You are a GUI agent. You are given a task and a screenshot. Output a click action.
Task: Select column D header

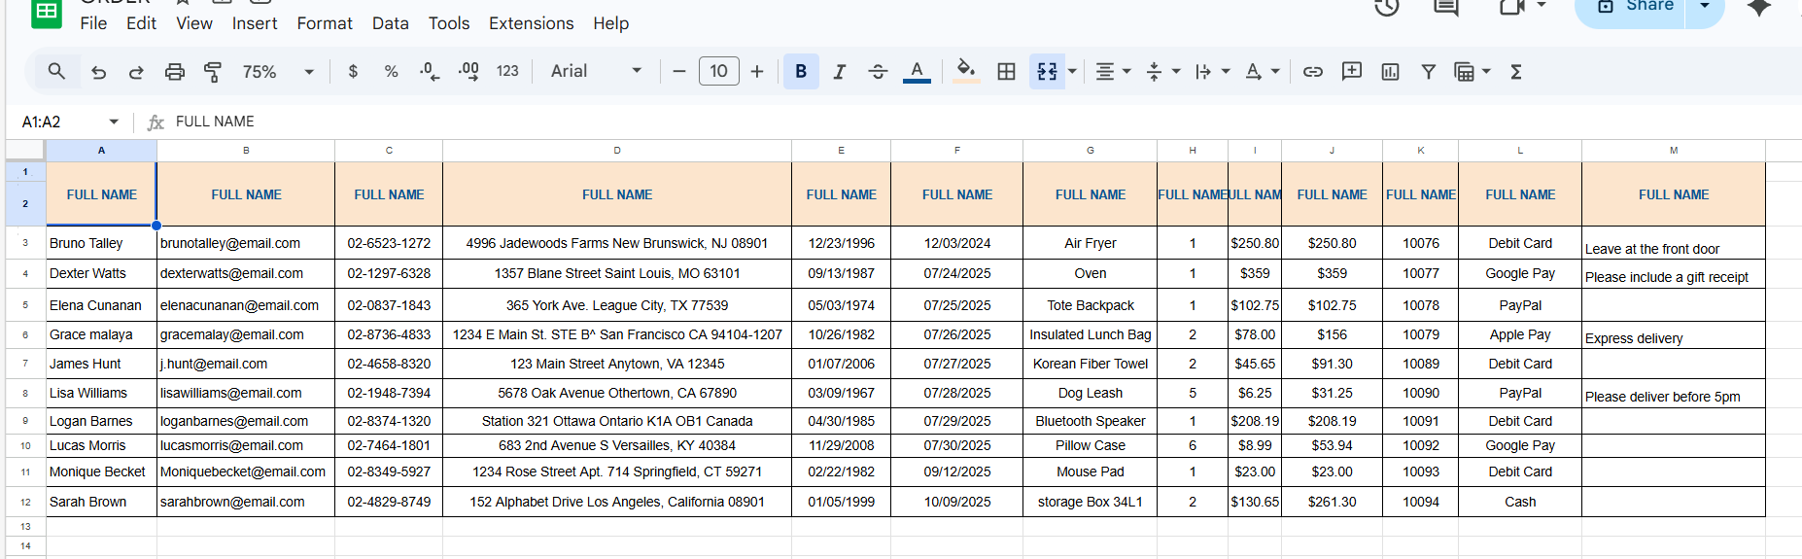click(617, 151)
